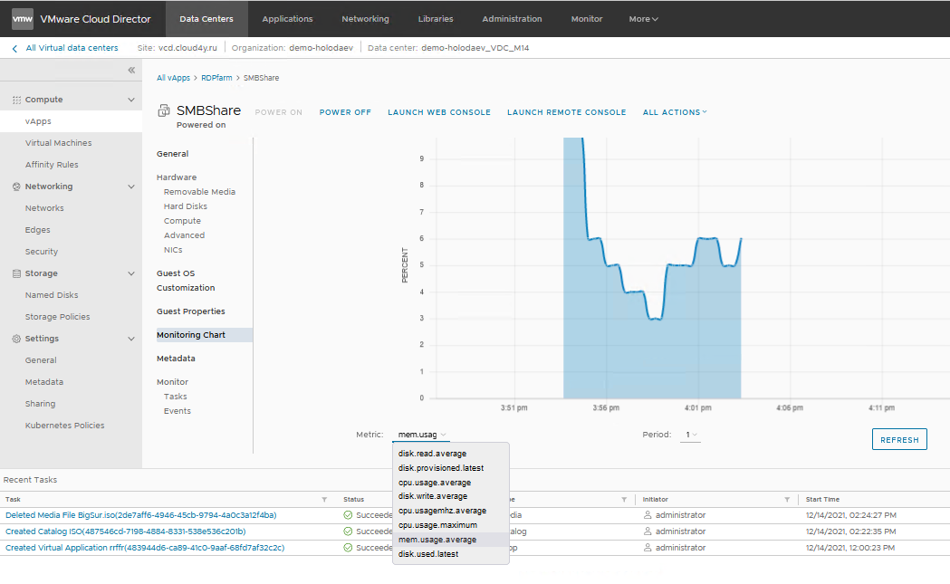This screenshot has width=950, height=584.
Task: Click user icon beside administrator in Deleted Media File row
Action: point(647,515)
